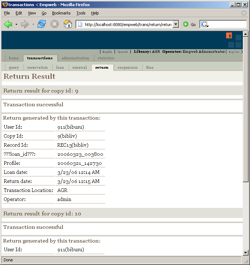Click the localhost URL address field
250x265 pixels.
pos(128,25)
